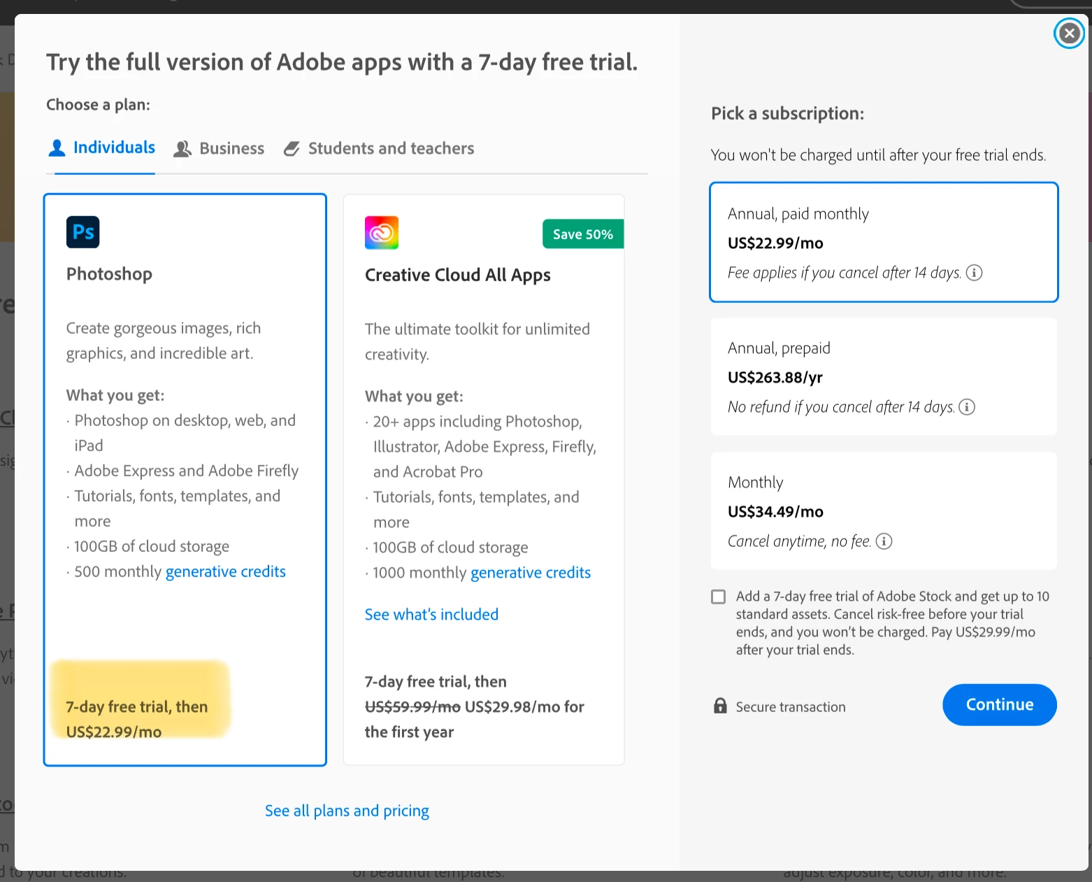The height and width of the screenshot is (882, 1092).
Task: Open info icon beside Cancel anytime
Action: click(884, 541)
